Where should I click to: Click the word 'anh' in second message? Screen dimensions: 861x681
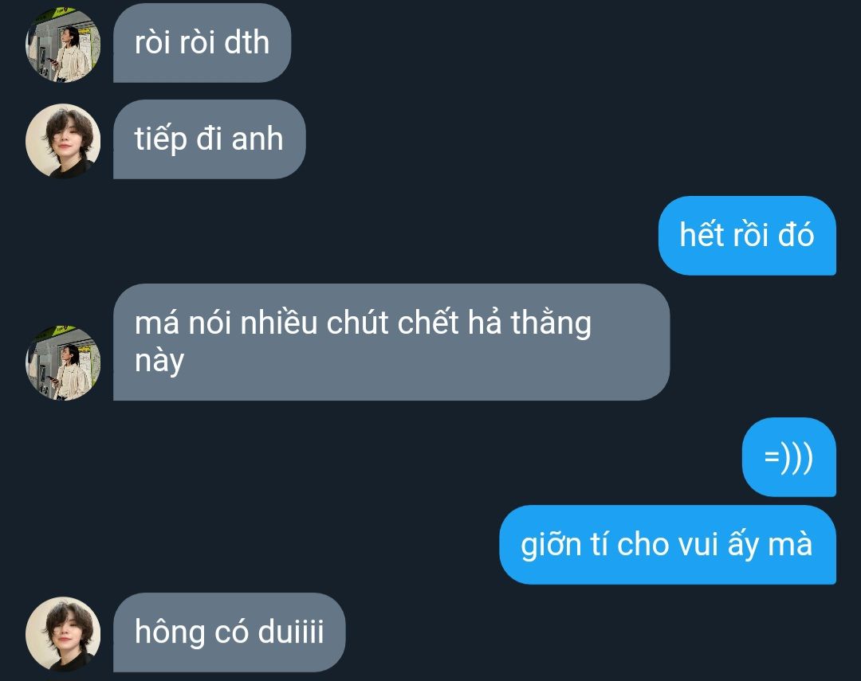coord(258,139)
